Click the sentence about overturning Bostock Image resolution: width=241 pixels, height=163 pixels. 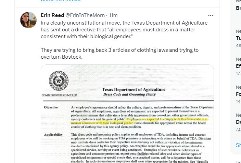point(119,54)
